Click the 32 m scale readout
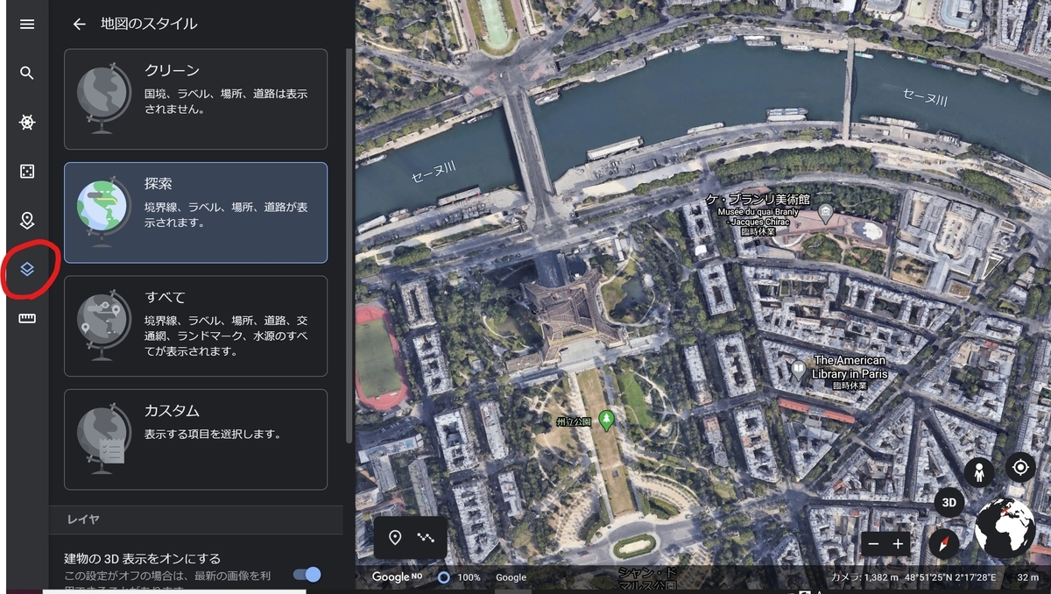Screen dimensions: 1051x594 [1028, 577]
